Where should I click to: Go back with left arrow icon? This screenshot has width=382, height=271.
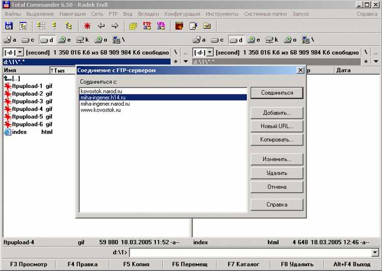101,25
